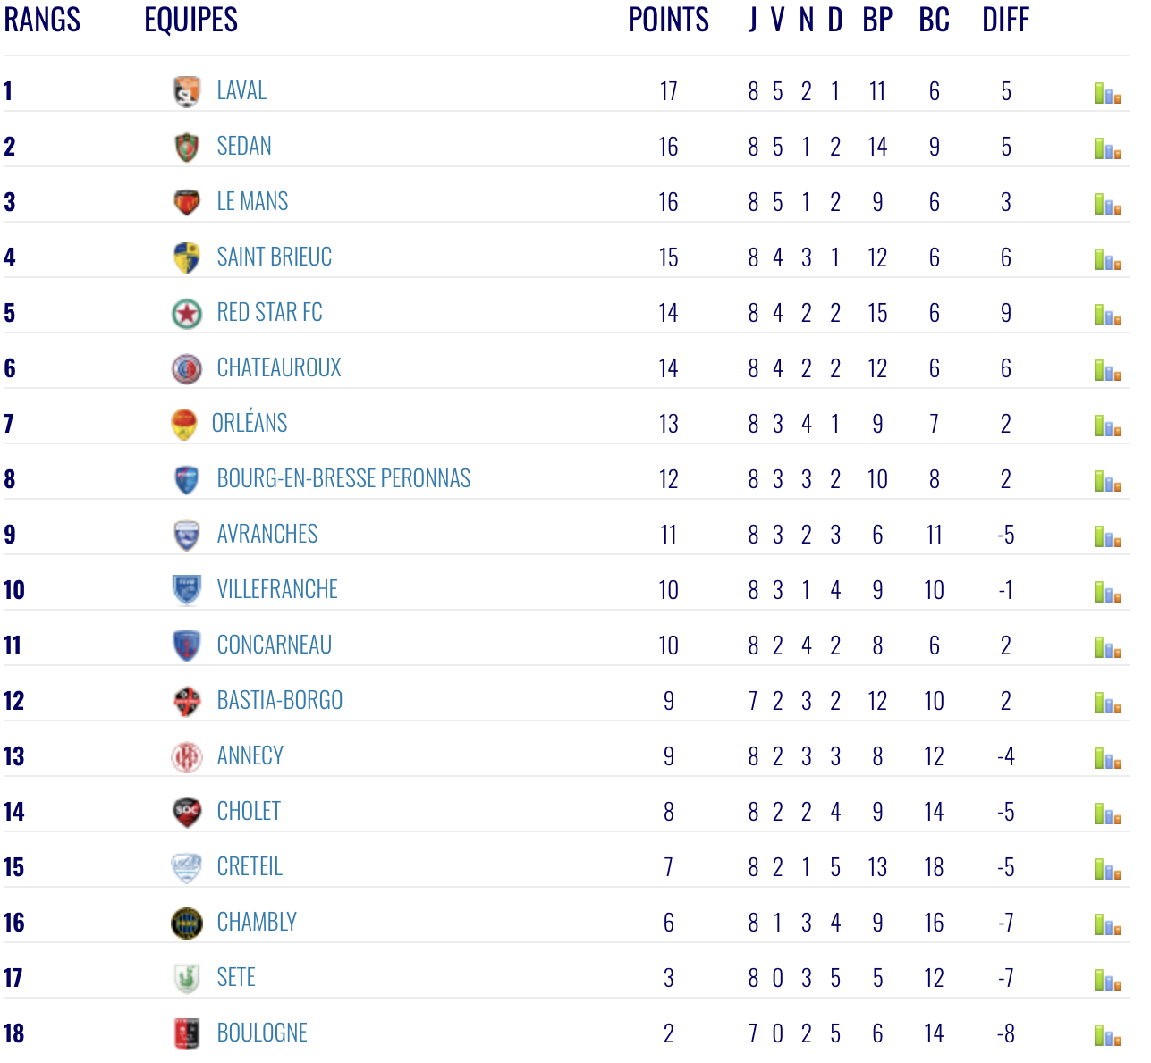Open the LE MANS team link
Viewport: 1151px width, 1063px height.
252,202
